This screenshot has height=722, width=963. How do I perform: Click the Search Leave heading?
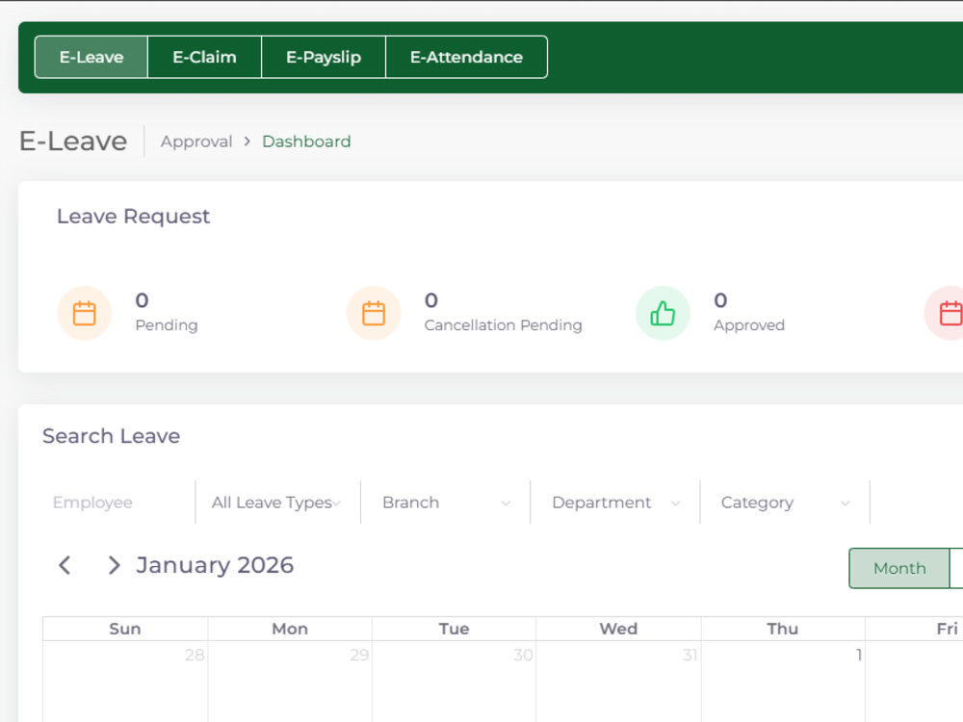point(111,436)
